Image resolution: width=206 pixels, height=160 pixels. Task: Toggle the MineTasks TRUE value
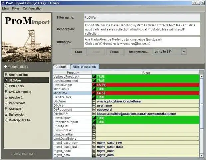click(145, 89)
